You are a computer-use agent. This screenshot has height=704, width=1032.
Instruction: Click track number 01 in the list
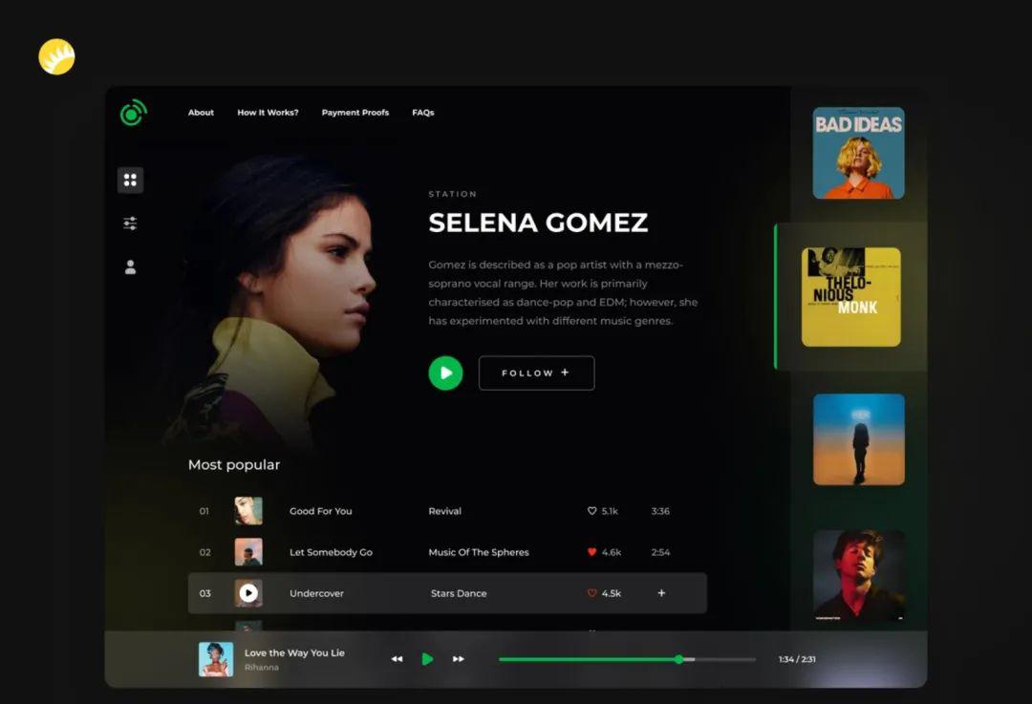click(x=204, y=511)
